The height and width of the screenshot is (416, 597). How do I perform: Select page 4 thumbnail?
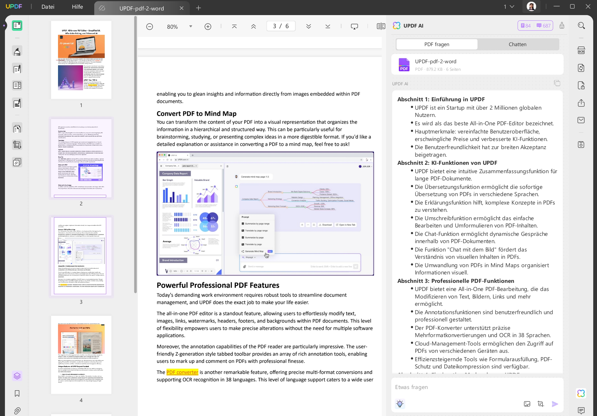tap(81, 355)
